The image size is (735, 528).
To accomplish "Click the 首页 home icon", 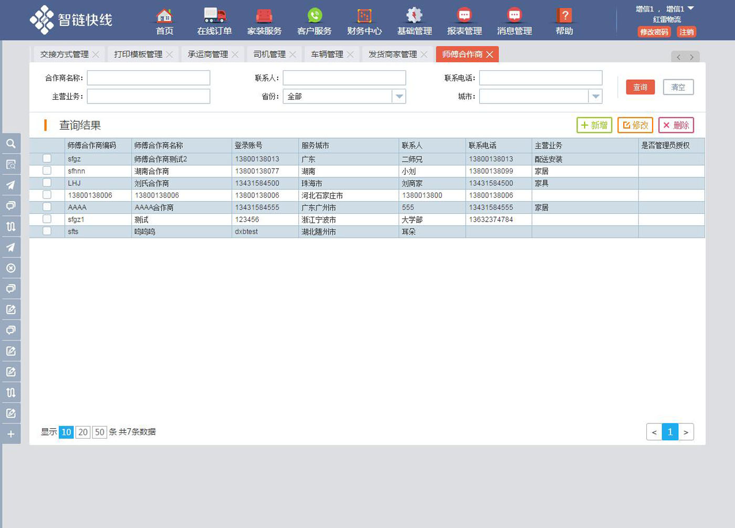I will coord(164,16).
